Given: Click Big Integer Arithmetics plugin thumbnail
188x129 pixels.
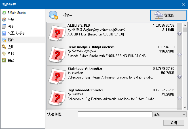Looking at the screenshot, I should [x=57, y=76].
